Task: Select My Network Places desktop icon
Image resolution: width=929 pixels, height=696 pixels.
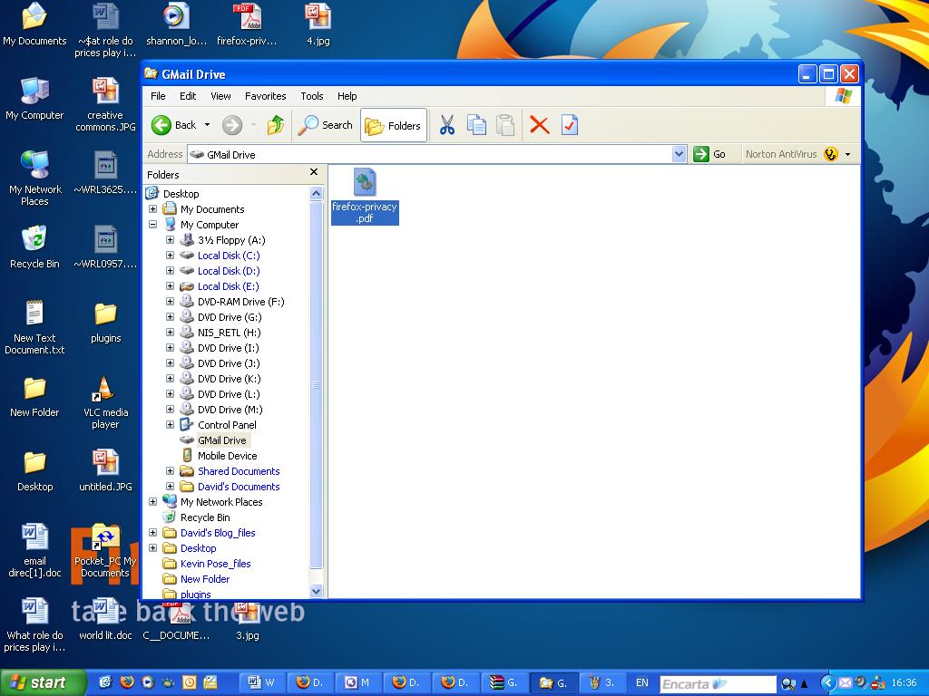Action: [x=34, y=178]
